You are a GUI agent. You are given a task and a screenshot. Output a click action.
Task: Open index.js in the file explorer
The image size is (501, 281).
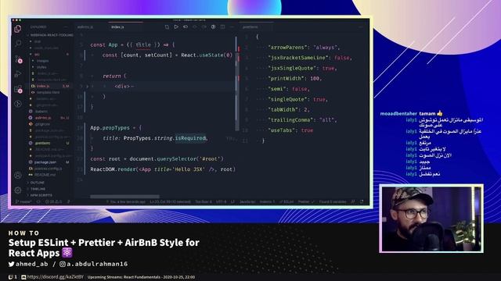43,86
